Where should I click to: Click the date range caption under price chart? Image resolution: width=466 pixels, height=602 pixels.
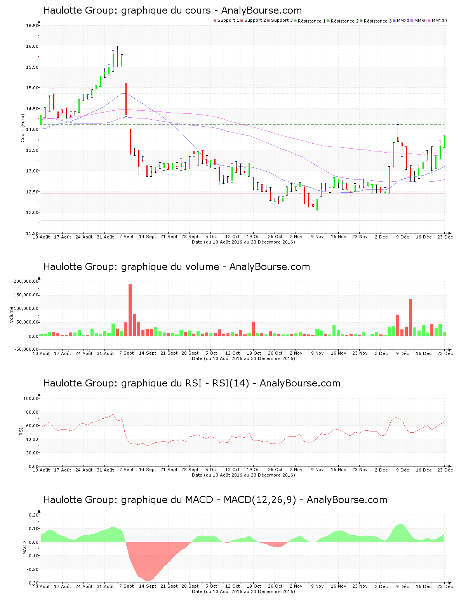[243, 242]
